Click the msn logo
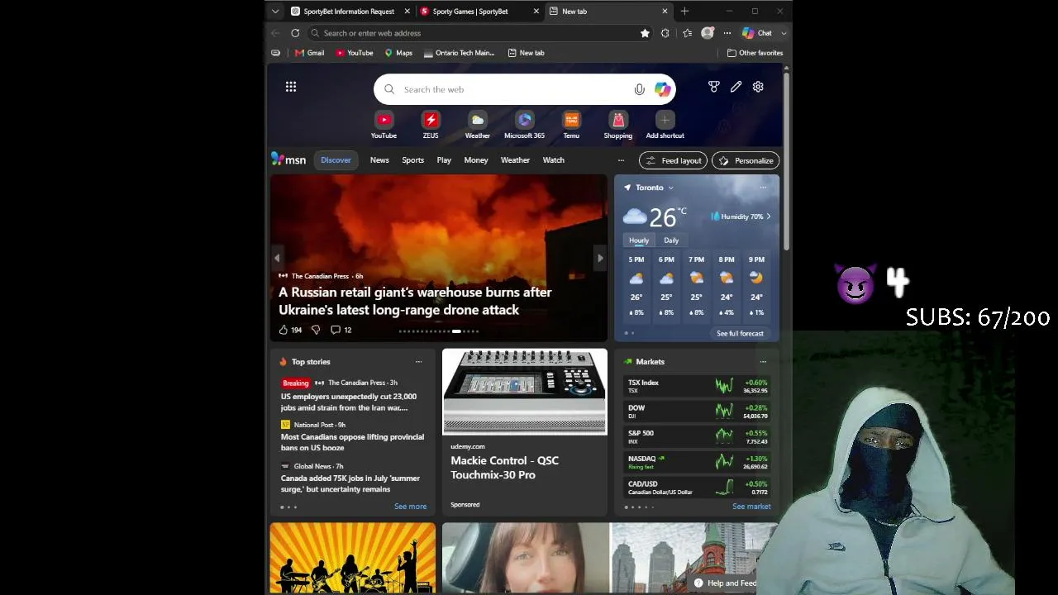This screenshot has height=595, width=1058. click(288, 159)
